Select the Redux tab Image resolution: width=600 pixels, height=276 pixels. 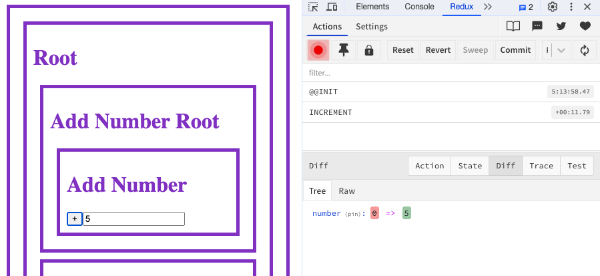(461, 7)
